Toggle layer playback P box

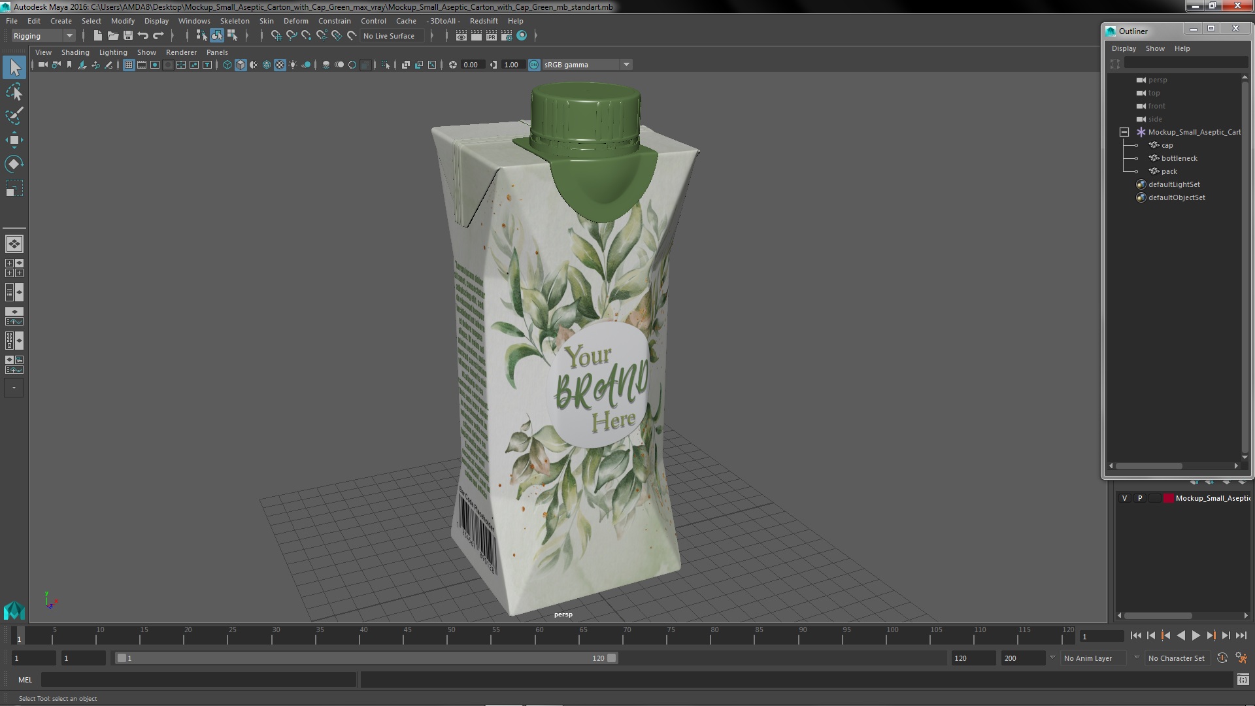(x=1140, y=498)
